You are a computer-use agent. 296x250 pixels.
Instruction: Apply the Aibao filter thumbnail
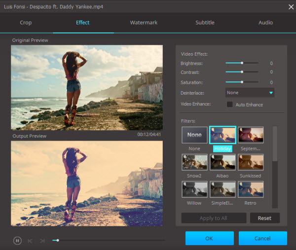[x=222, y=162]
